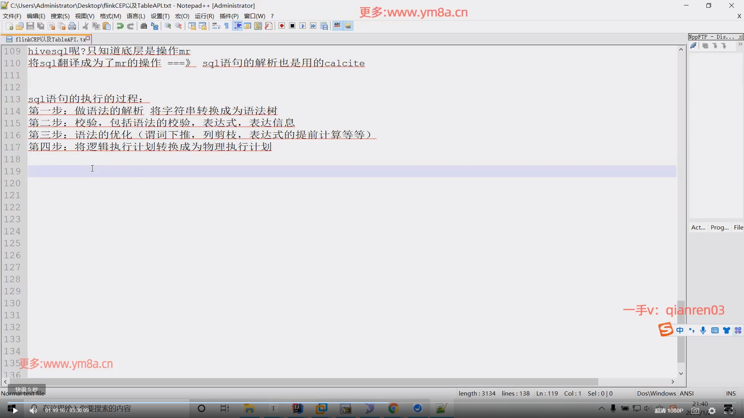Open the 语言(L) menu
744x418 pixels.
tap(136, 16)
